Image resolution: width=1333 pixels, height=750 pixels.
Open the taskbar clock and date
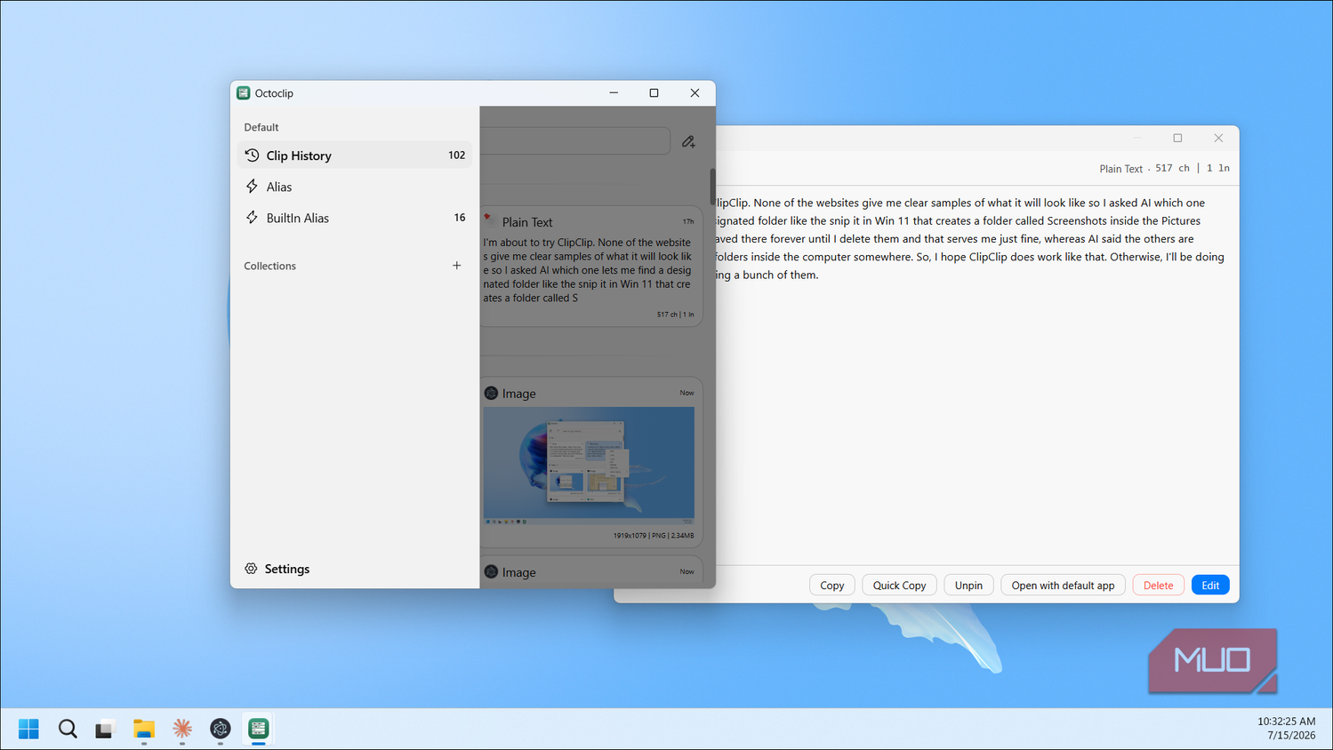tap(1286, 729)
